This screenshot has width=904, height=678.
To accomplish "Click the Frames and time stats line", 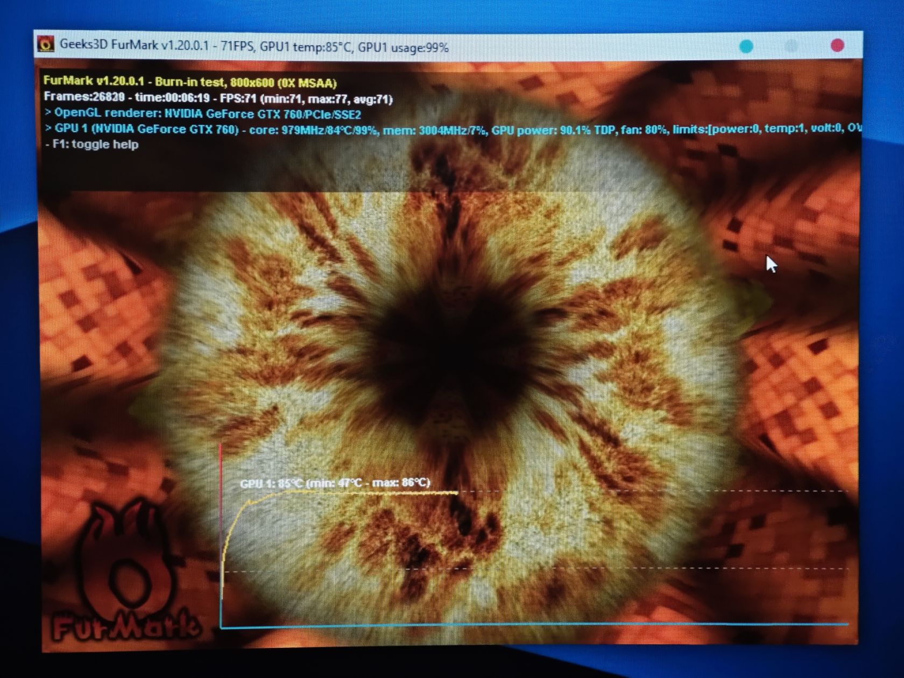I will coord(218,98).
